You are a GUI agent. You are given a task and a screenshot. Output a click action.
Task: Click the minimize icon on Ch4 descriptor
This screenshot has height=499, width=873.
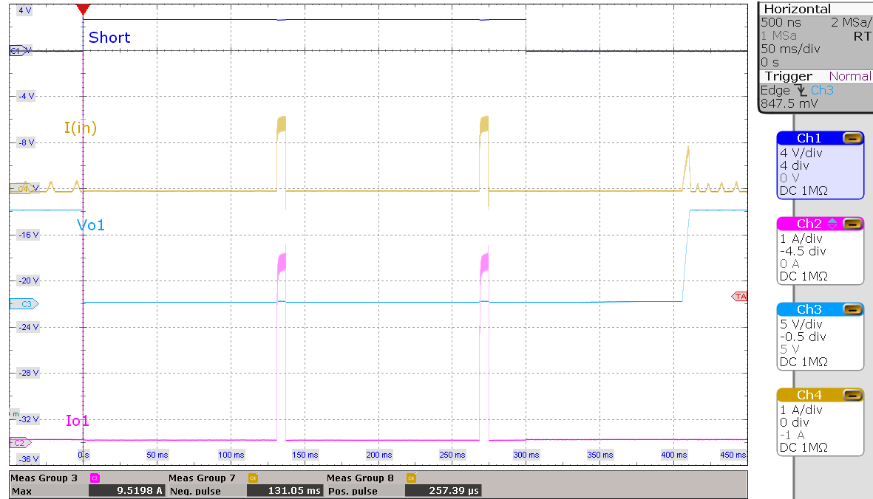(852, 396)
